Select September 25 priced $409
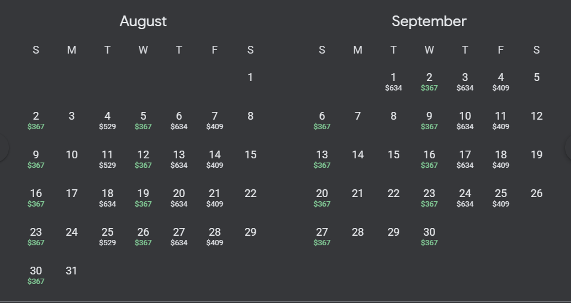This screenshot has height=303, width=571. (501, 197)
